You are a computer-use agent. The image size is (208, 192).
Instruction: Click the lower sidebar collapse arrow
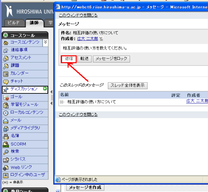point(52,103)
